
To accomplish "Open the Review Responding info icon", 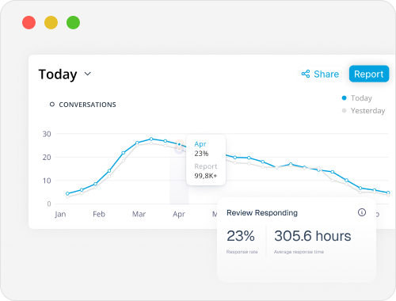I will tap(362, 212).
